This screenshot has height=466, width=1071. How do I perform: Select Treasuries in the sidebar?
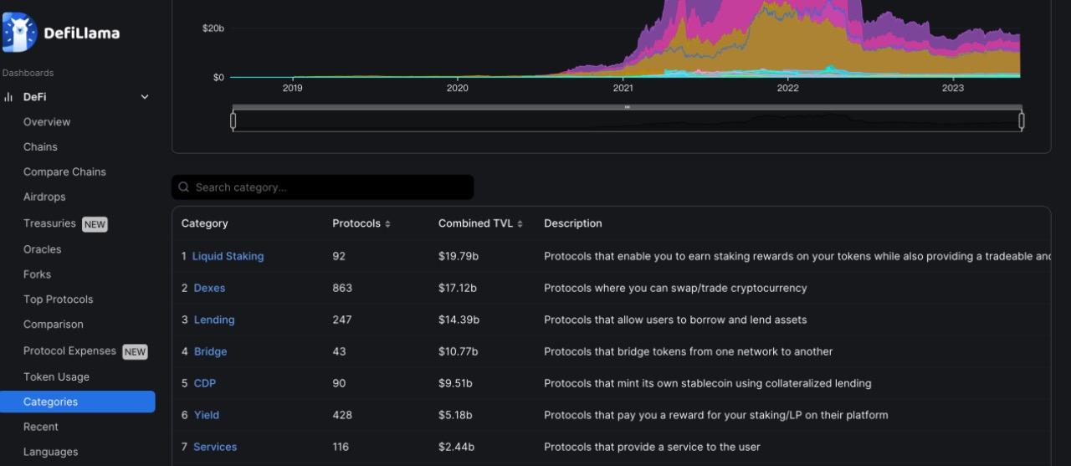point(49,223)
